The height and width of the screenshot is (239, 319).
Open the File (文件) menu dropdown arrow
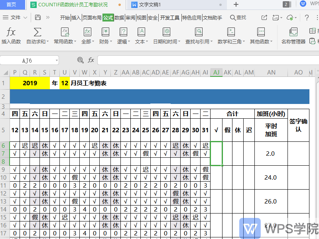[25, 18]
